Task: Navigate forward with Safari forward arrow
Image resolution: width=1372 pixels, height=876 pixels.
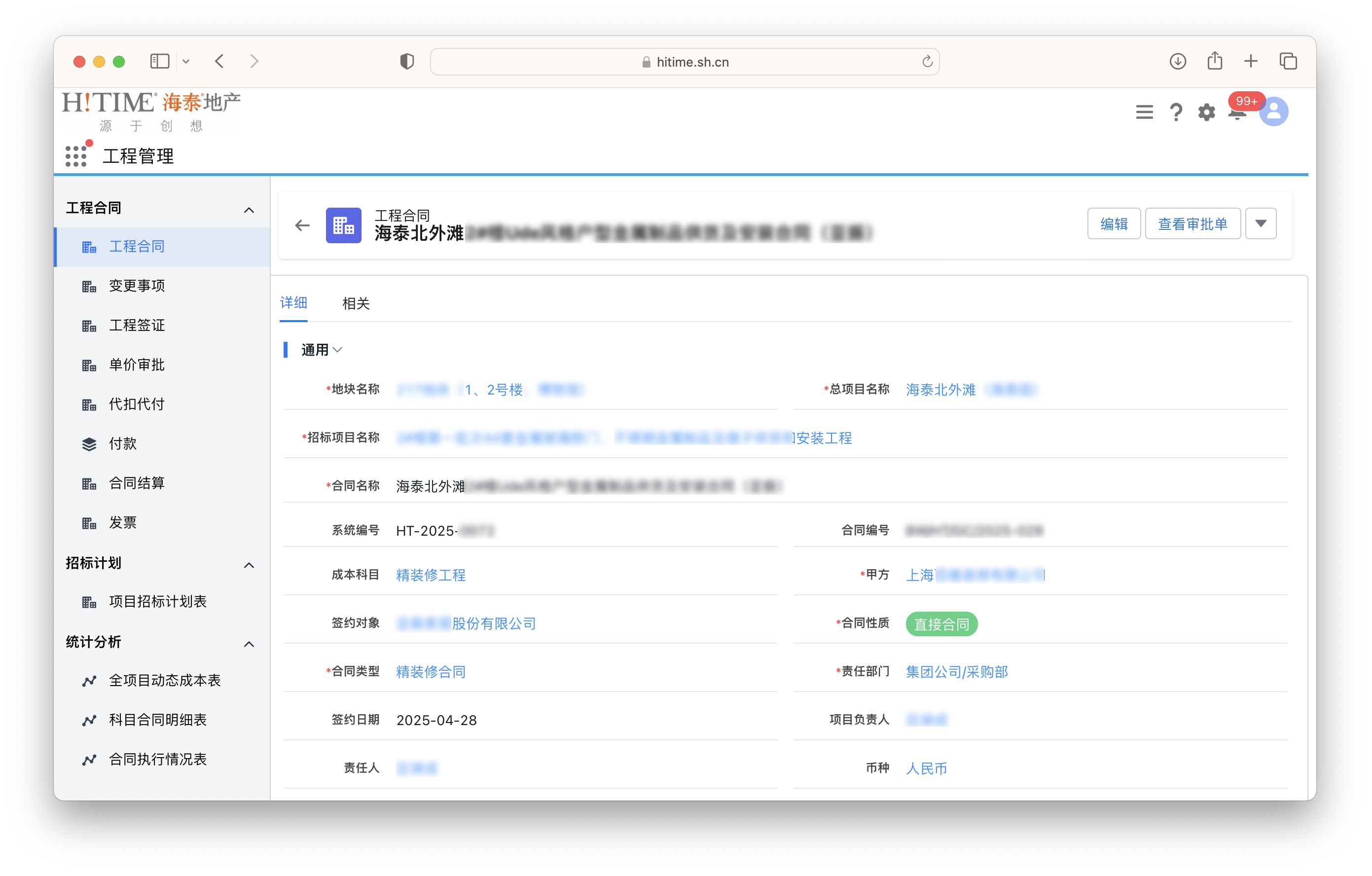Action: [x=254, y=61]
